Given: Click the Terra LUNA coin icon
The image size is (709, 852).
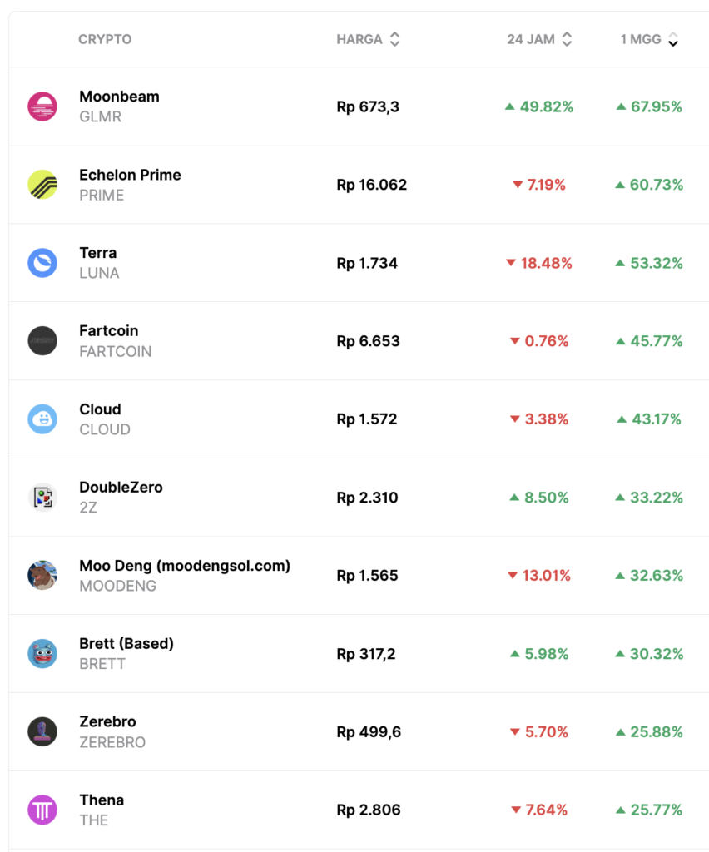Looking at the screenshot, I should click(x=42, y=263).
